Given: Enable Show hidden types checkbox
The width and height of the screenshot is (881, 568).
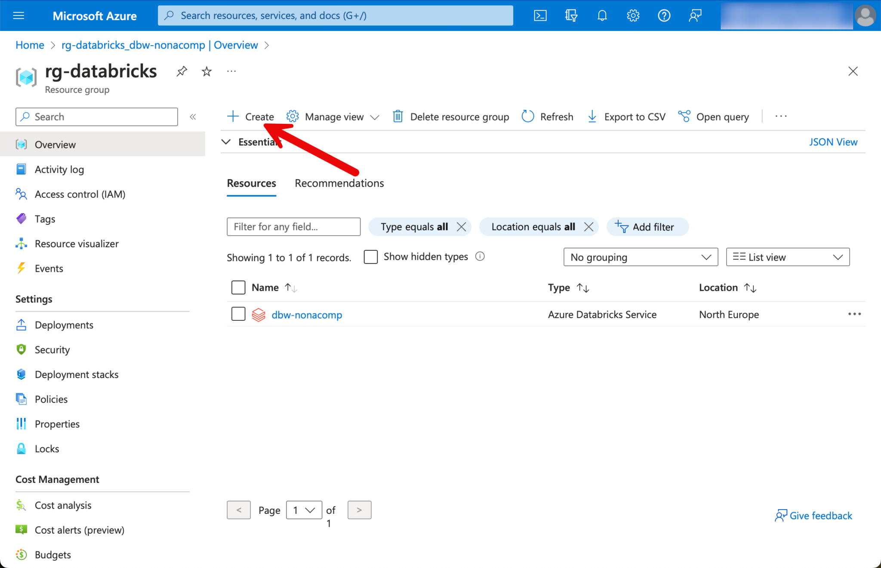Looking at the screenshot, I should click(x=370, y=257).
